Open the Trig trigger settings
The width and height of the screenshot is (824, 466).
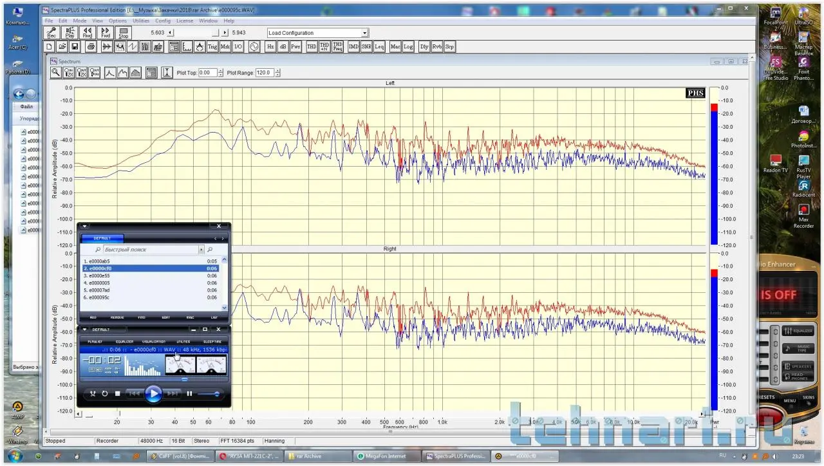212,47
